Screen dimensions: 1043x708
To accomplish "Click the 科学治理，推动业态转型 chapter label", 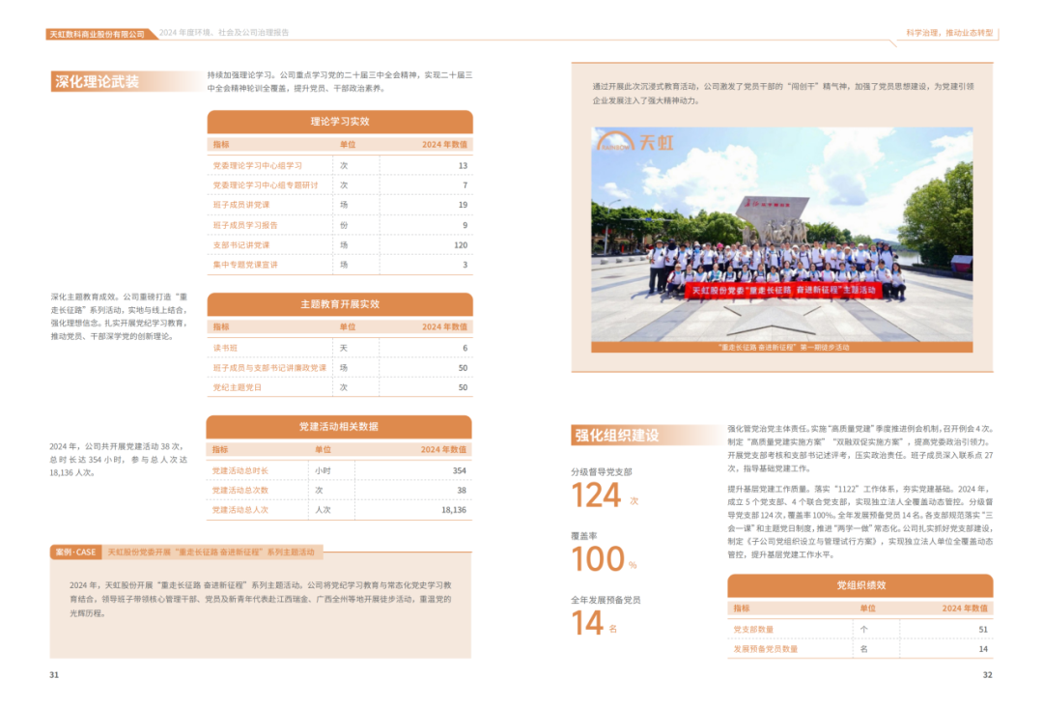I will [947, 33].
